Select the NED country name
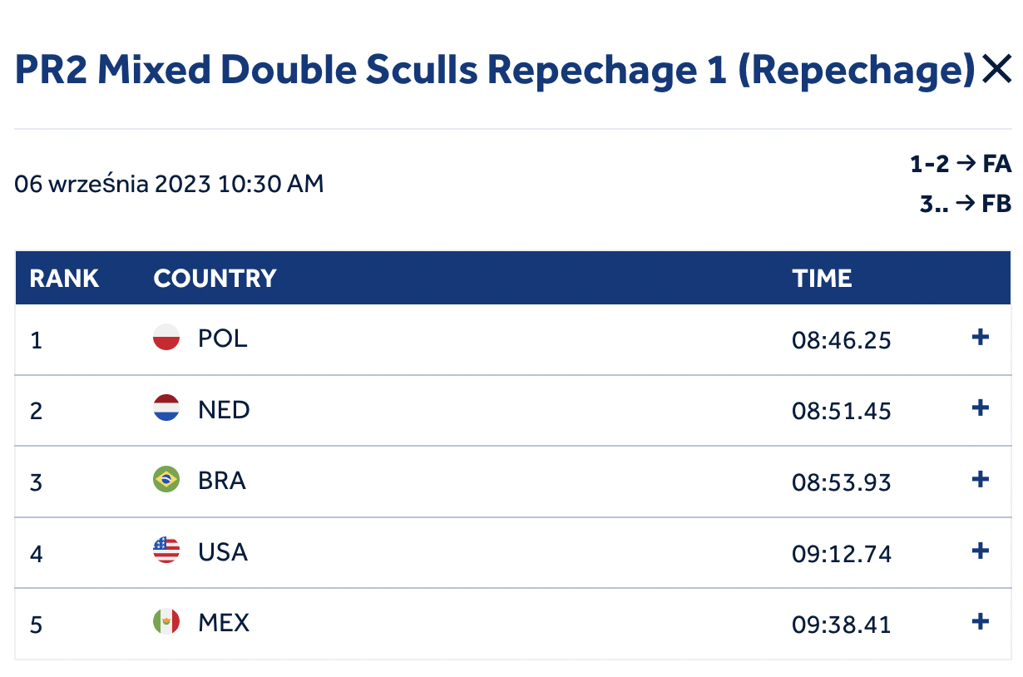This screenshot has height=677, width=1023. point(224,409)
